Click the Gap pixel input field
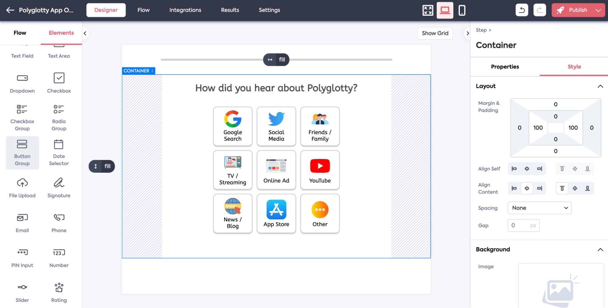The width and height of the screenshot is (608, 308). click(x=523, y=225)
